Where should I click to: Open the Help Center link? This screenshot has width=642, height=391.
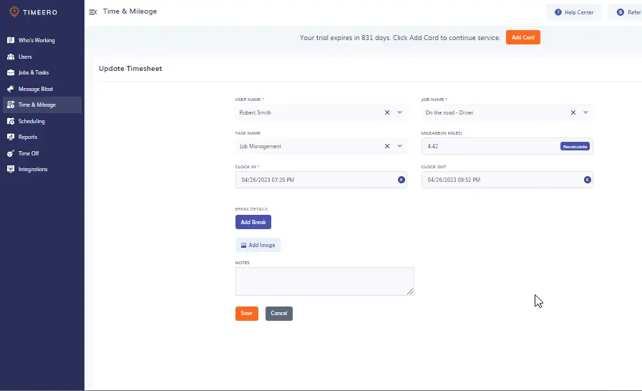[574, 12]
